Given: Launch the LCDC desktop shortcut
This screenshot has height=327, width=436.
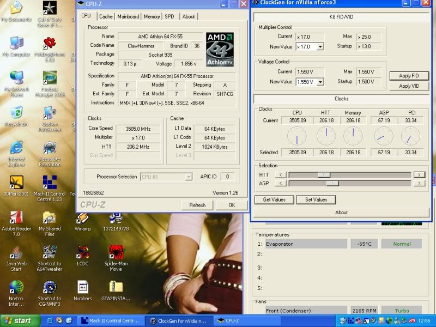Looking at the screenshot, I should point(83,256).
